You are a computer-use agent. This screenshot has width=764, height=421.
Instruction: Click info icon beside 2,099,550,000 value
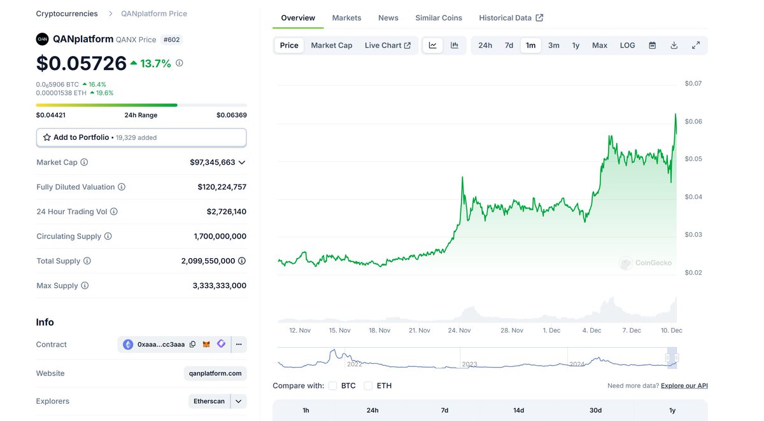242,261
